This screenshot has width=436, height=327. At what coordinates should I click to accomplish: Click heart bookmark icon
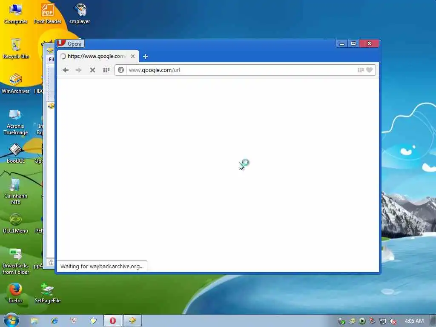click(x=369, y=70)
